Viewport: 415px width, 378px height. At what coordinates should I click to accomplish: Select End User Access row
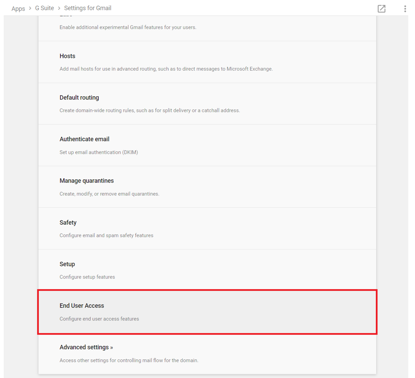207,312
